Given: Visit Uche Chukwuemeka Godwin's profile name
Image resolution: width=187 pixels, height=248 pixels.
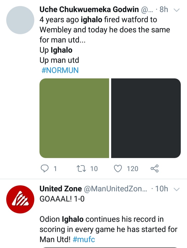Looking at the screenshot, I should (89, 10).
